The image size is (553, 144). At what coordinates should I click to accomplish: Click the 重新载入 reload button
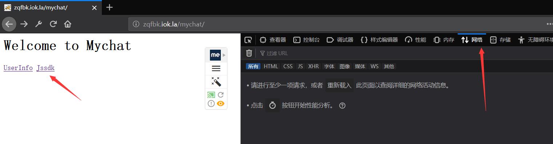(339, 85)
